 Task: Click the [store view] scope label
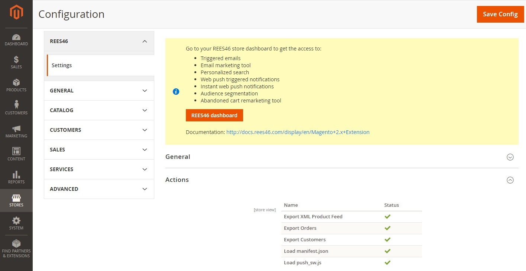click(265, 209)
